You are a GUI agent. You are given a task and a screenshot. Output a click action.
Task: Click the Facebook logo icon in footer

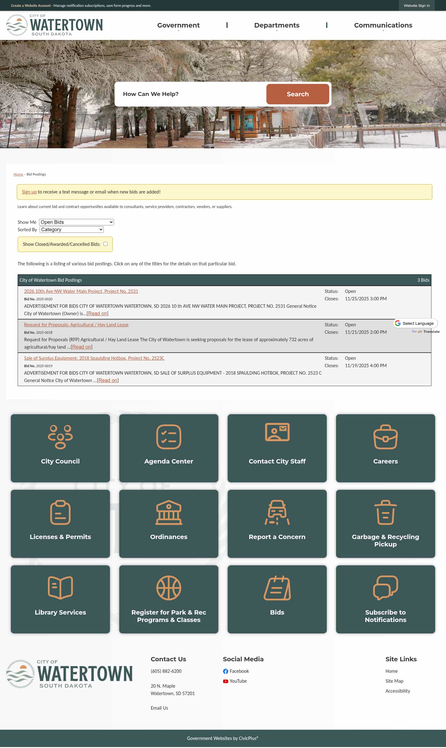(x=225, y=671)
